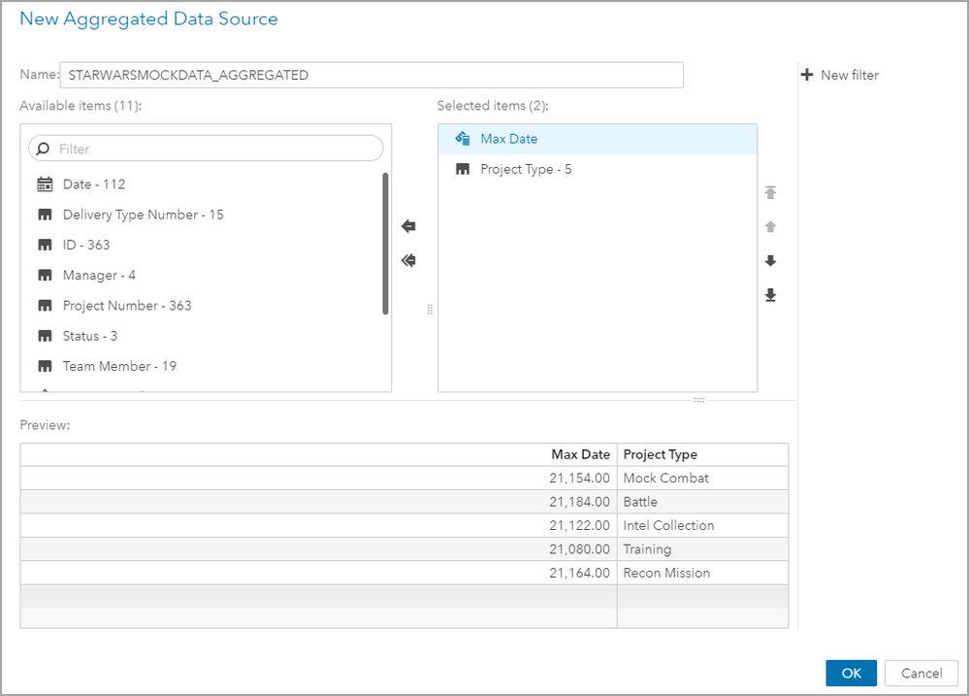This screenshot has height=696, width=969.
Task: Click the data source Name text field
Action: [371, 75]
